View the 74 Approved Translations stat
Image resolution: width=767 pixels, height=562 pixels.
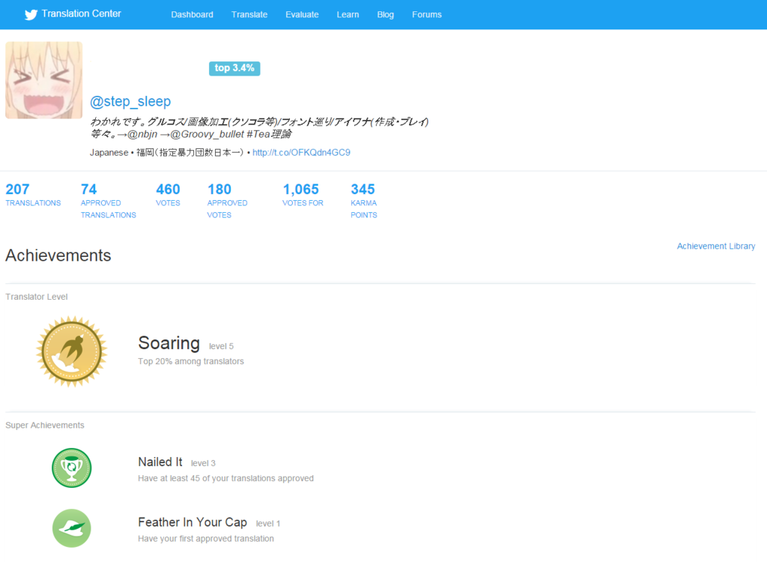click(108, 201)
